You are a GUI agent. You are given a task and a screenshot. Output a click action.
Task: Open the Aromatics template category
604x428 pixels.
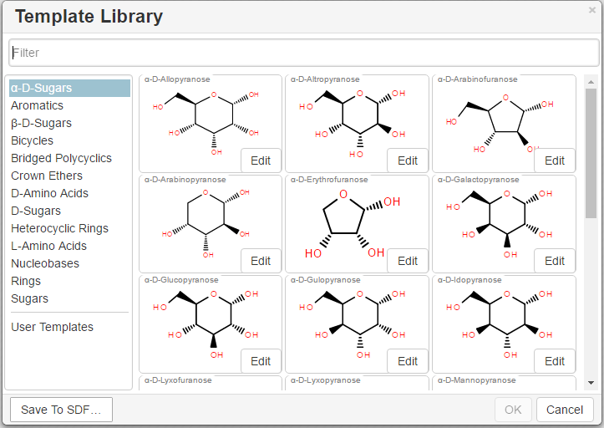tap(37, 105)
